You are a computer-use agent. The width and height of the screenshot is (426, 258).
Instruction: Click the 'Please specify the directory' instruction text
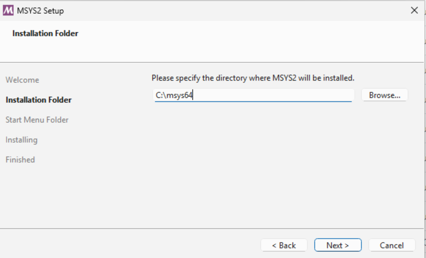(253, 78)
